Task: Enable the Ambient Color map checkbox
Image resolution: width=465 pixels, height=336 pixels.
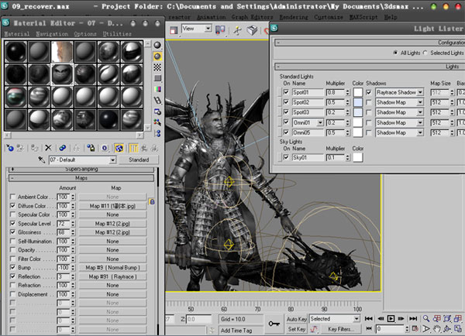Action: click(x=12, y=197)
